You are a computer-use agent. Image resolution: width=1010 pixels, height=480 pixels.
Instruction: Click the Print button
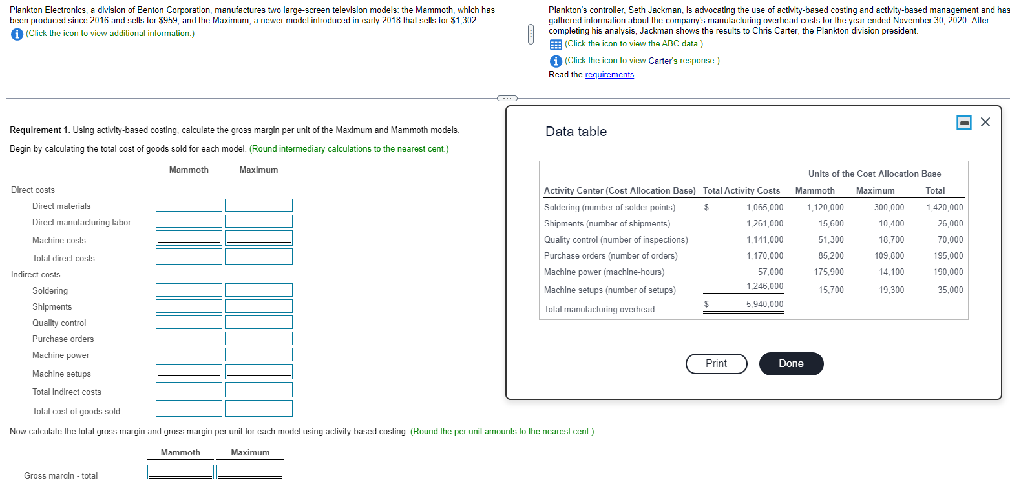point(716,364)
